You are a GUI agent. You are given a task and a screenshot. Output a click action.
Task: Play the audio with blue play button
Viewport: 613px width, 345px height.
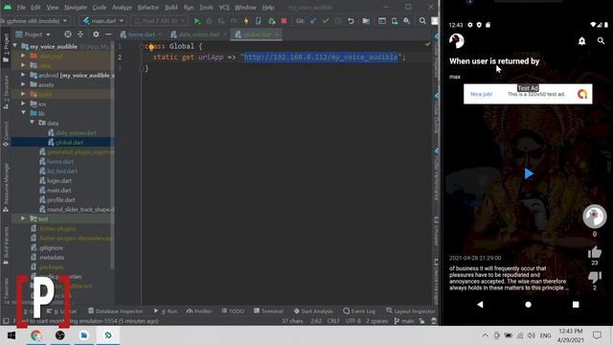pos(529,173)
